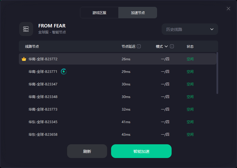Screen dimensions: 237x168
Task: Click the gold crown icon on B23772
Action: 24,59
